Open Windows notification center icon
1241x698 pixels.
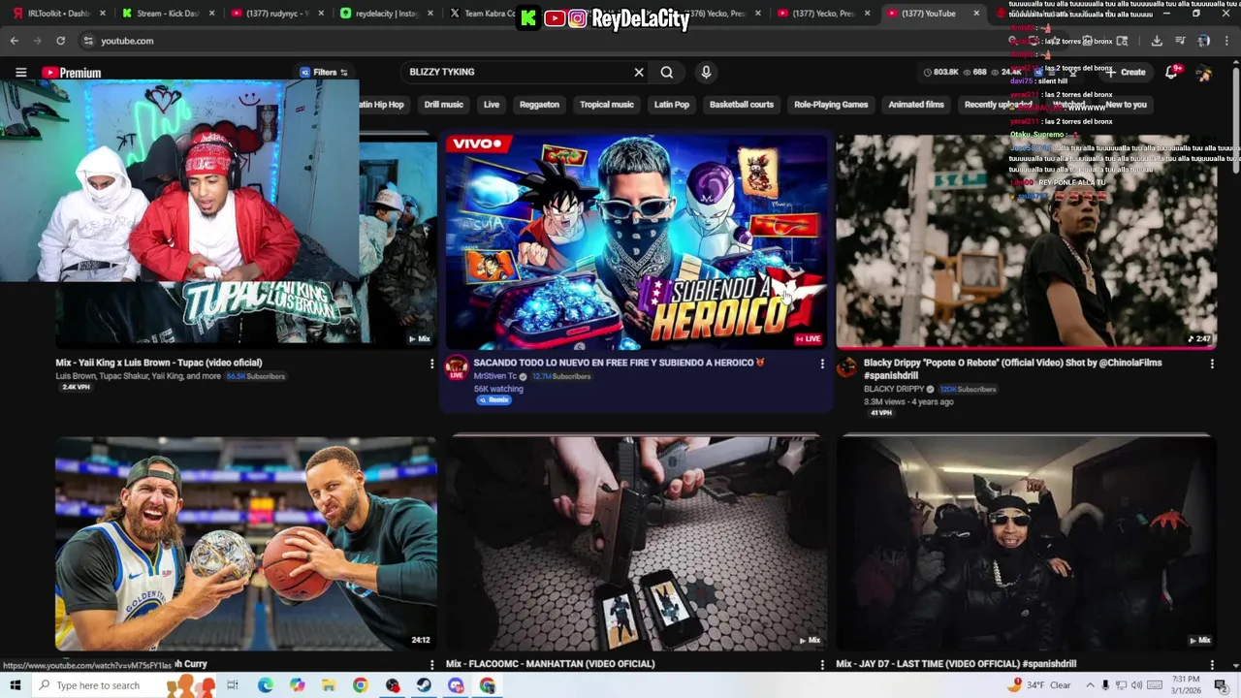coord(1221,685)
